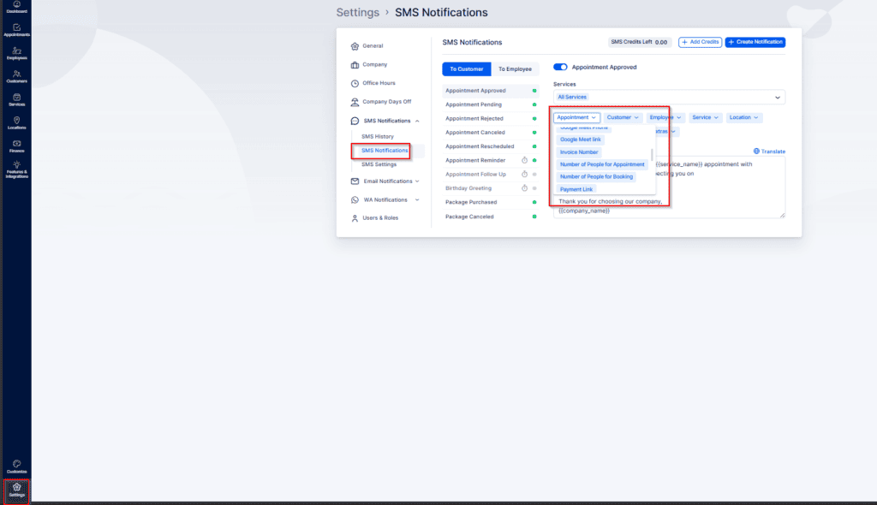This screenshot has height=505, width=877.
Task: Open Features & Integrations sidebar icon
Action: [16, 170]
